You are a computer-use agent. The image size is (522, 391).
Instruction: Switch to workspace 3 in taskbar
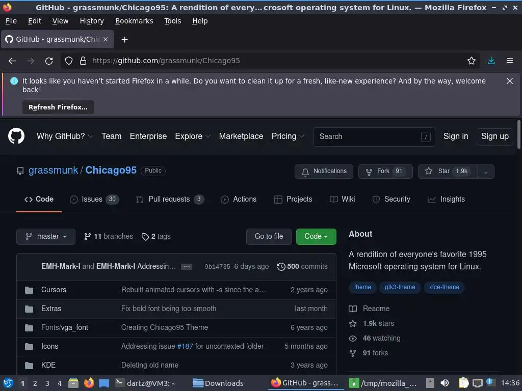47,383
